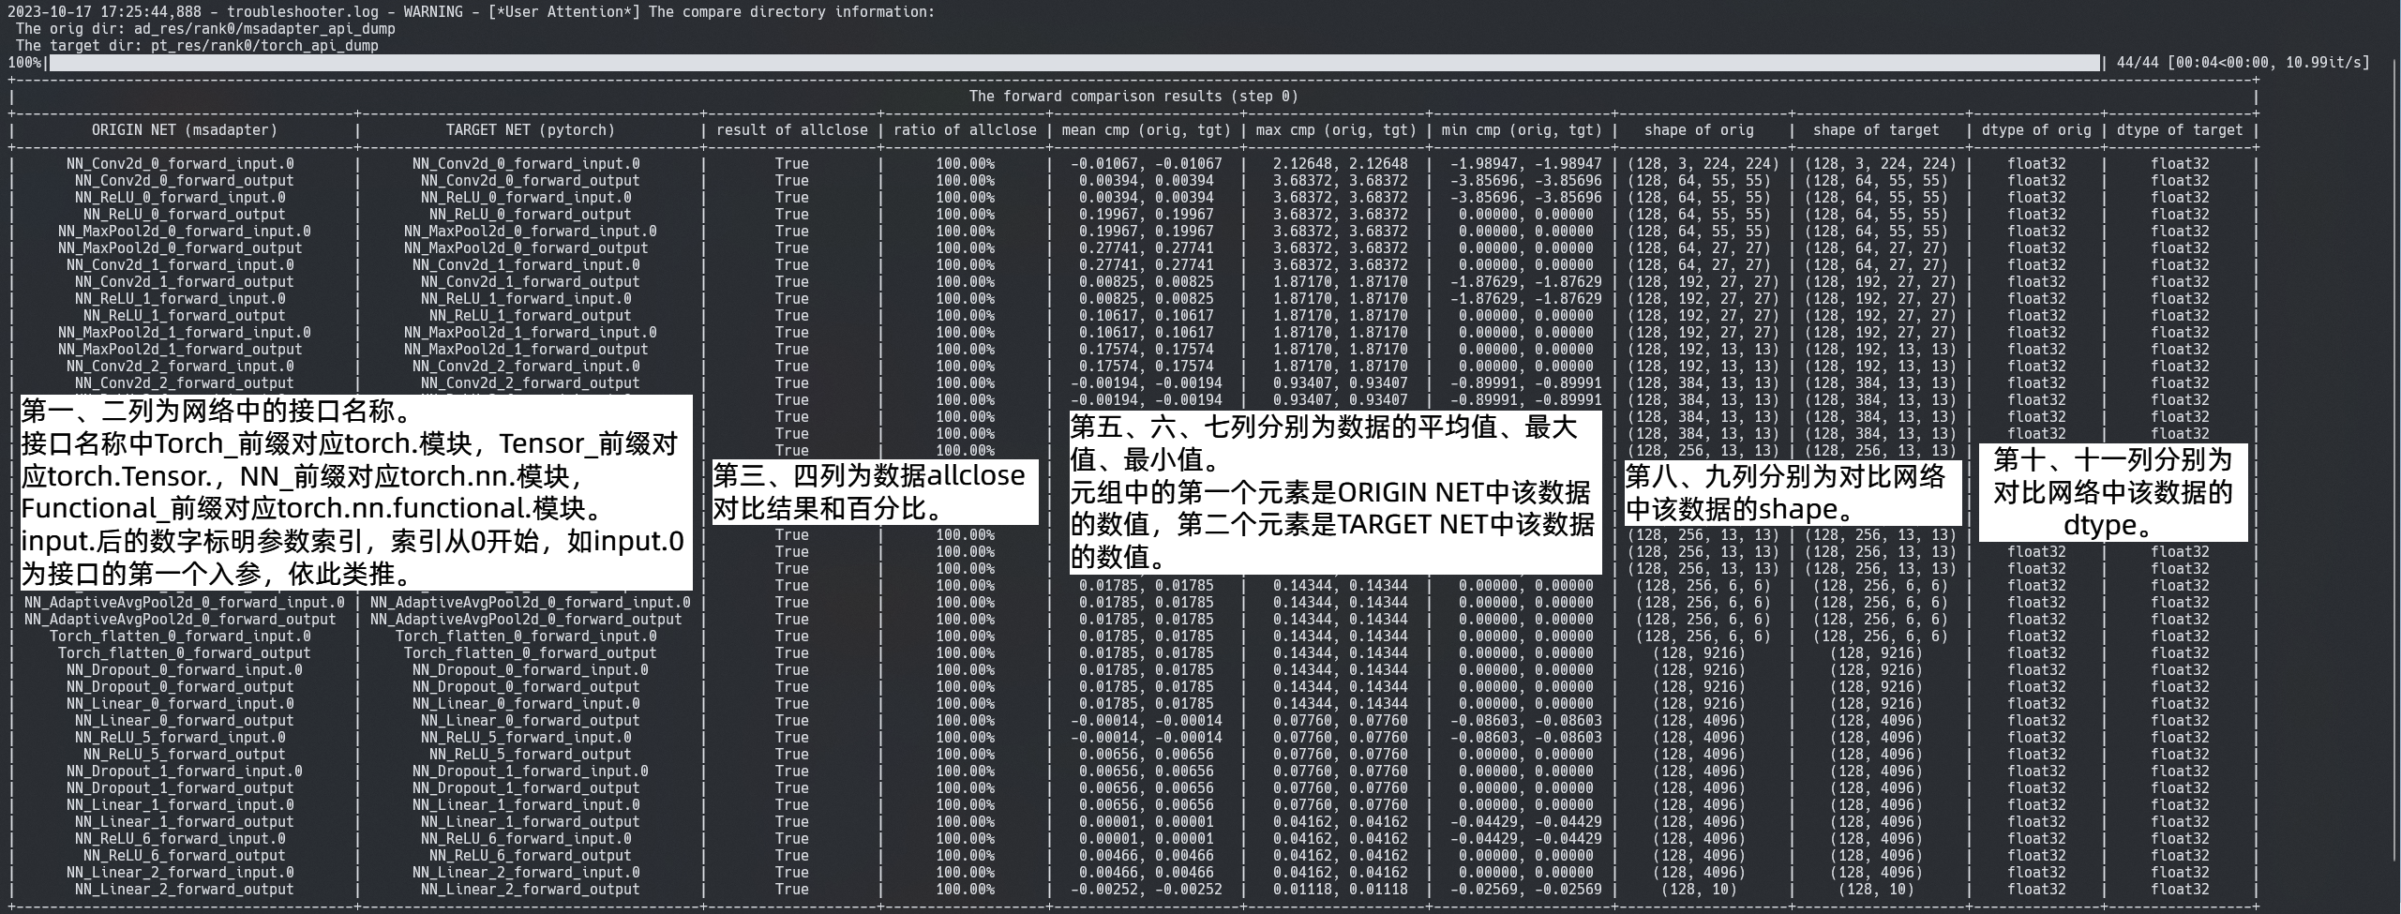This screenshot has height=914, width=2401.
Task: Click the "ORIGIN NET (msadapter)" column header
Action: coord(185,130)
